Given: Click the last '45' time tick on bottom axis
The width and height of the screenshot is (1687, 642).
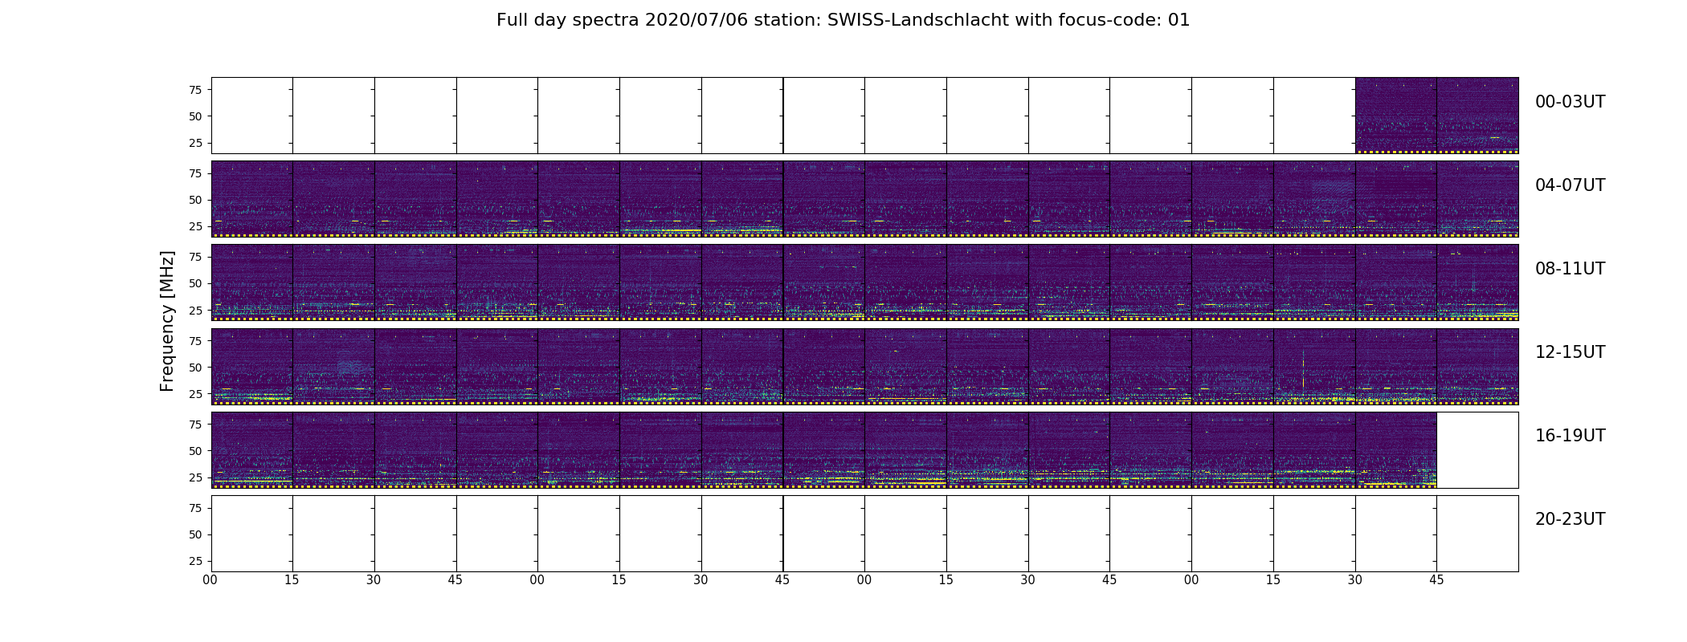Looking at the screenshot, I should [x=1436, y=580].
